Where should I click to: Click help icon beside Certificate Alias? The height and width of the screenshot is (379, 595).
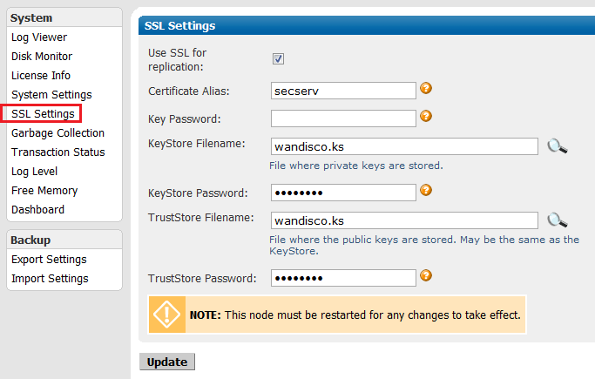click(426, 88)
